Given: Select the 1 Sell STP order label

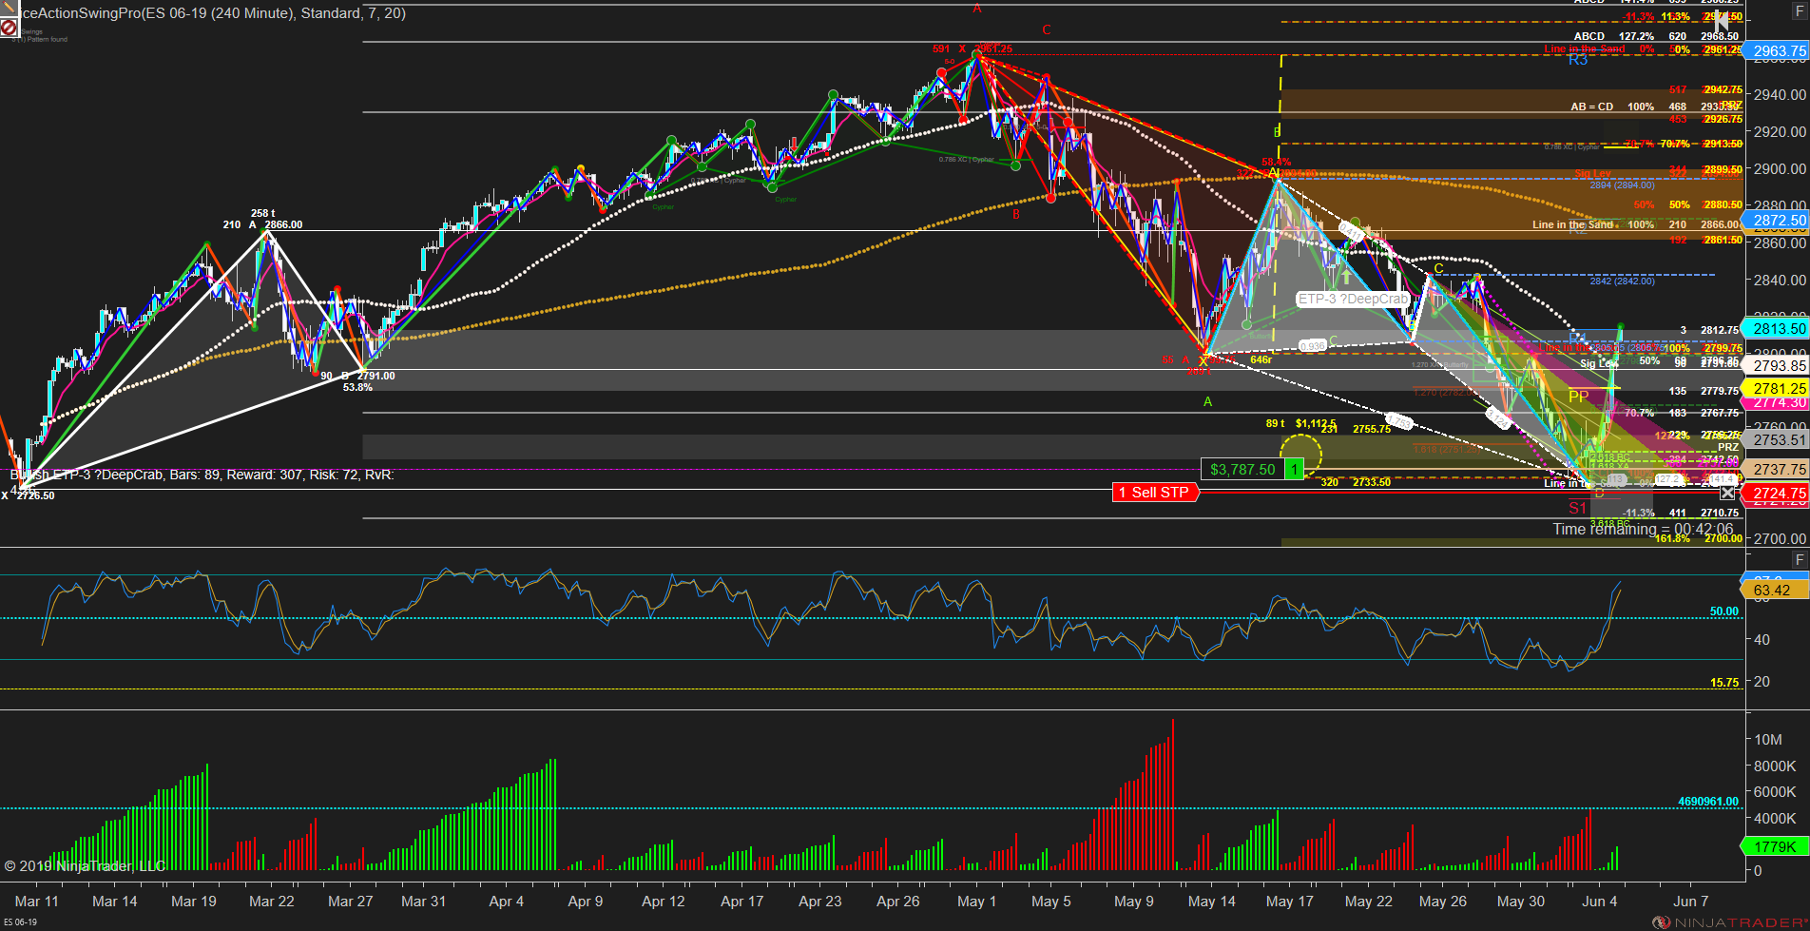Looking at the screenshot, I should tap(1154, 493).
